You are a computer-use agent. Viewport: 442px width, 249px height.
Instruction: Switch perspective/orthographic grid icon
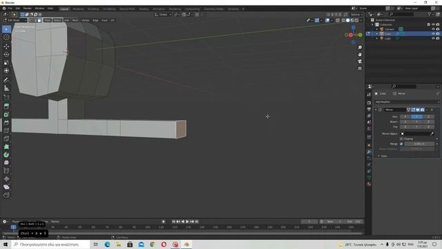coord(360,68)
